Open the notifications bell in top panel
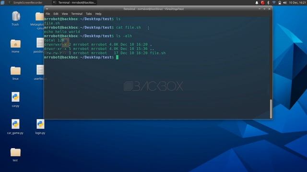 point(257,2)
